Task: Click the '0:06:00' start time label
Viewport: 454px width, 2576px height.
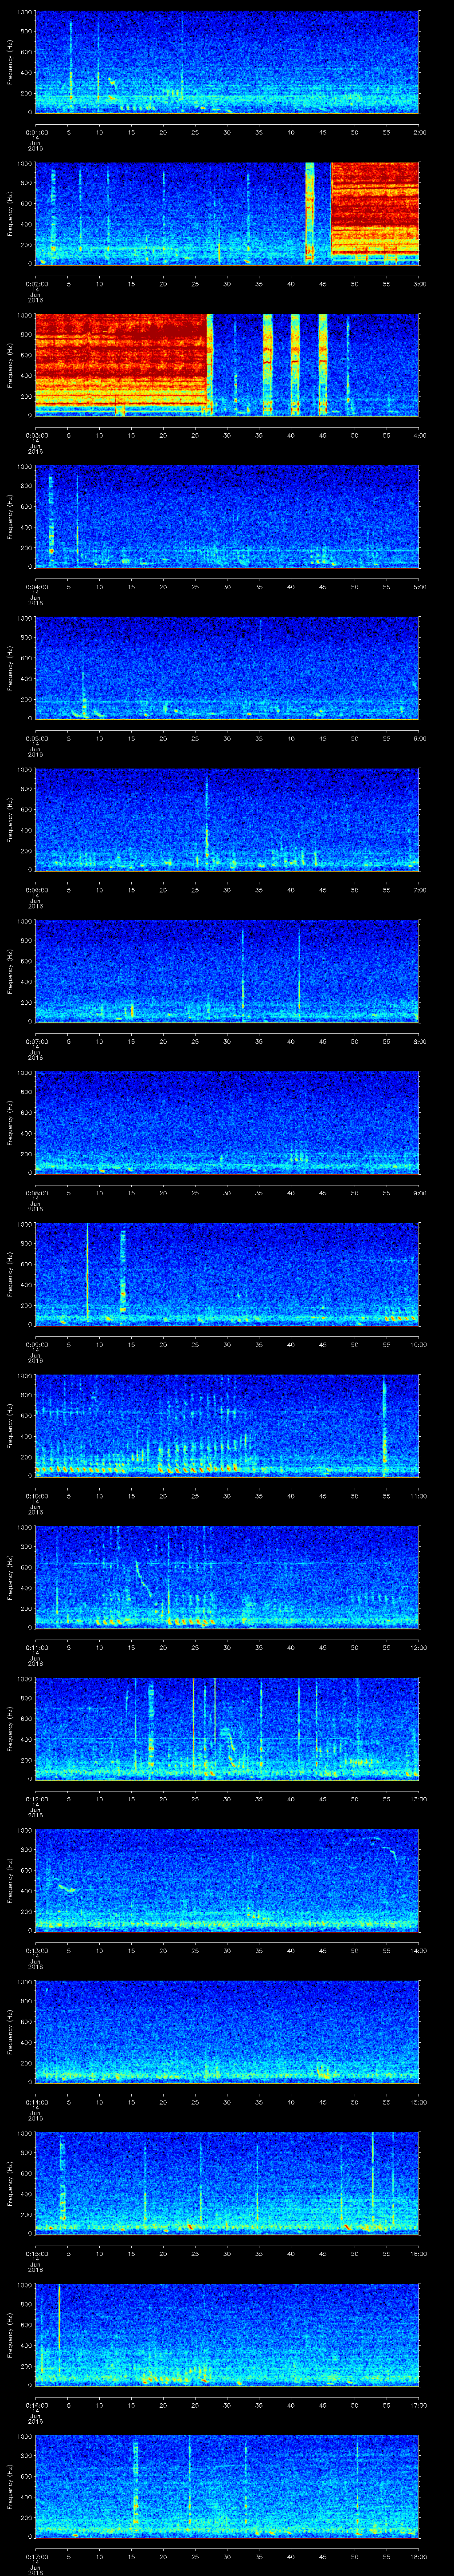Action: point(36,890)
